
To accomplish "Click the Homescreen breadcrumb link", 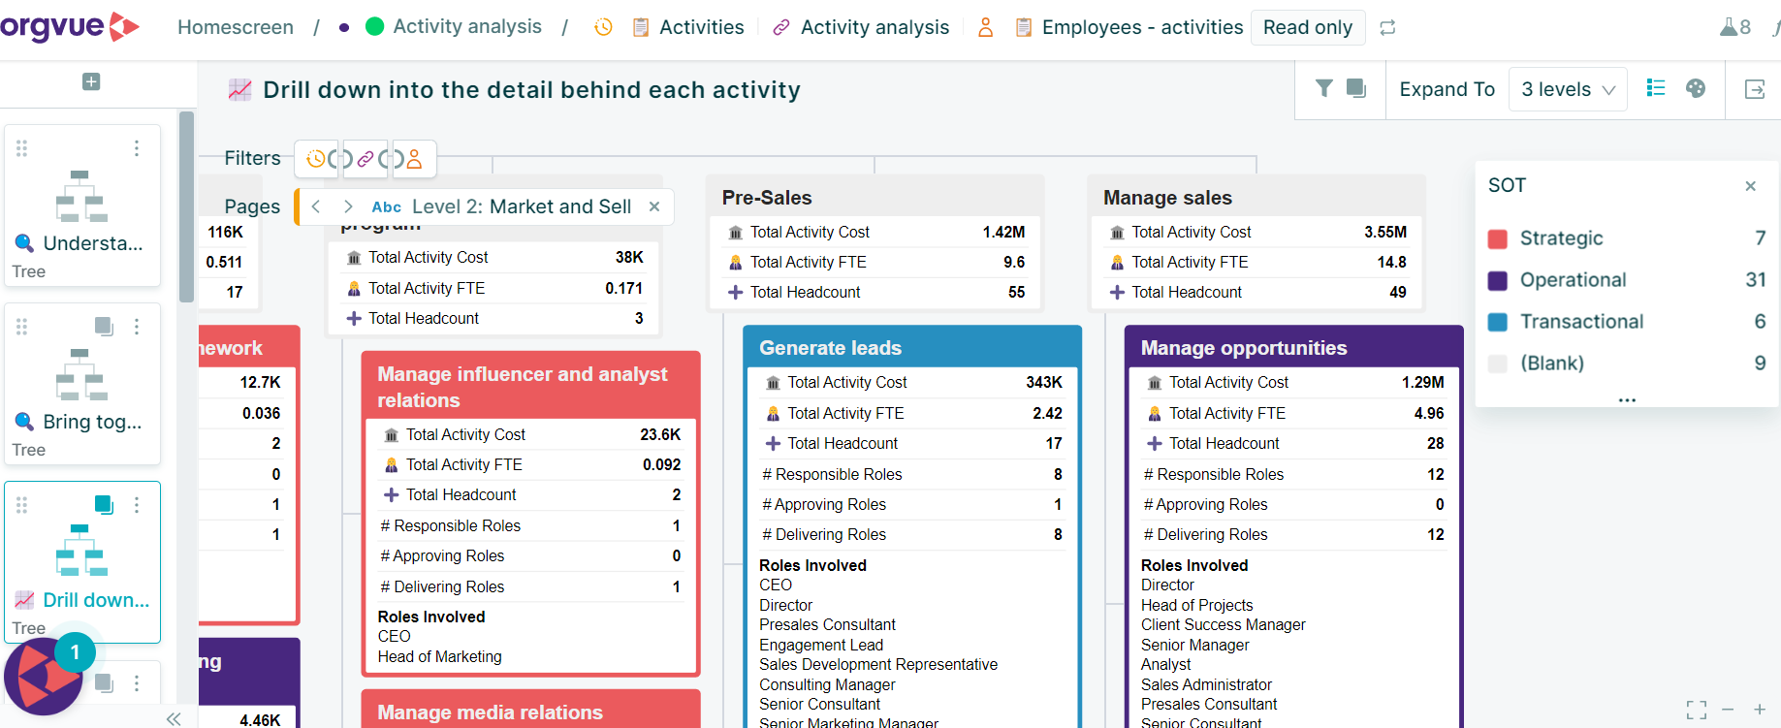I will click(x=236, y=27).
